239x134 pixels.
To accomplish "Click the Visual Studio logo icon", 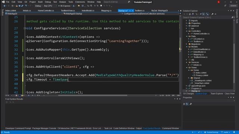I will (x=3, y=2).
